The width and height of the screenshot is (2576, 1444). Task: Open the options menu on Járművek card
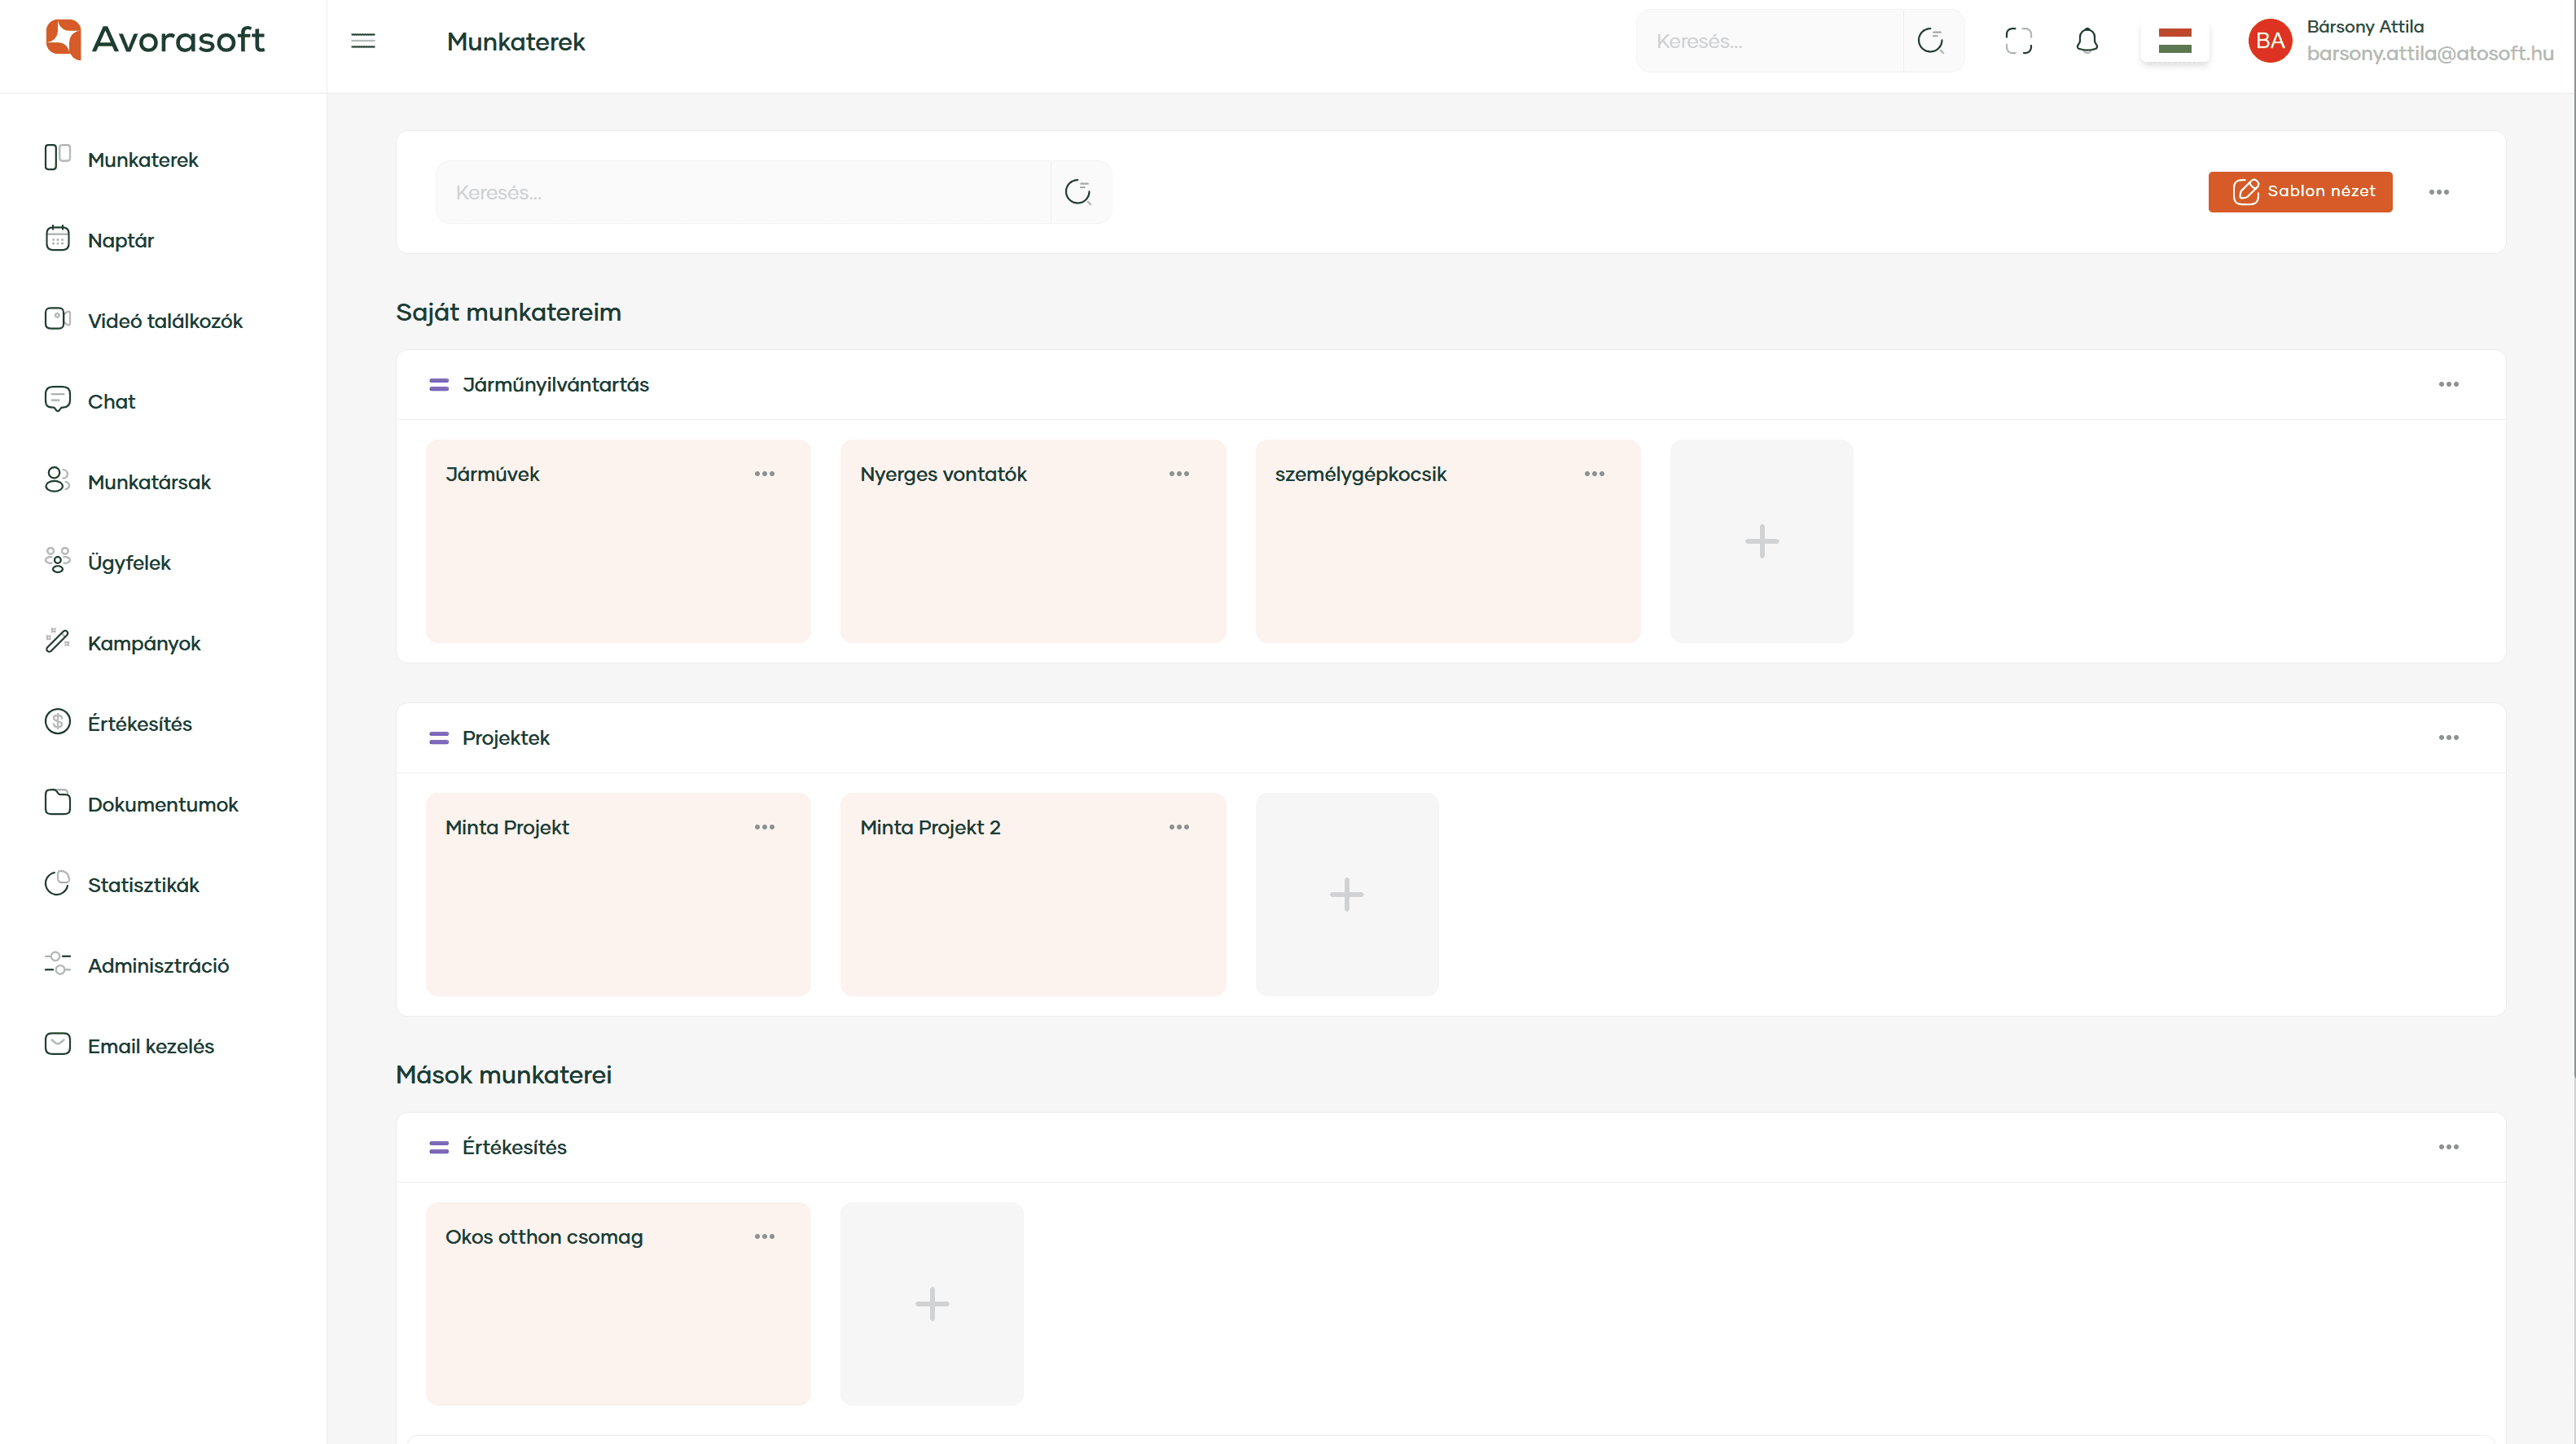pyautogui.click(x=765, y=474)
